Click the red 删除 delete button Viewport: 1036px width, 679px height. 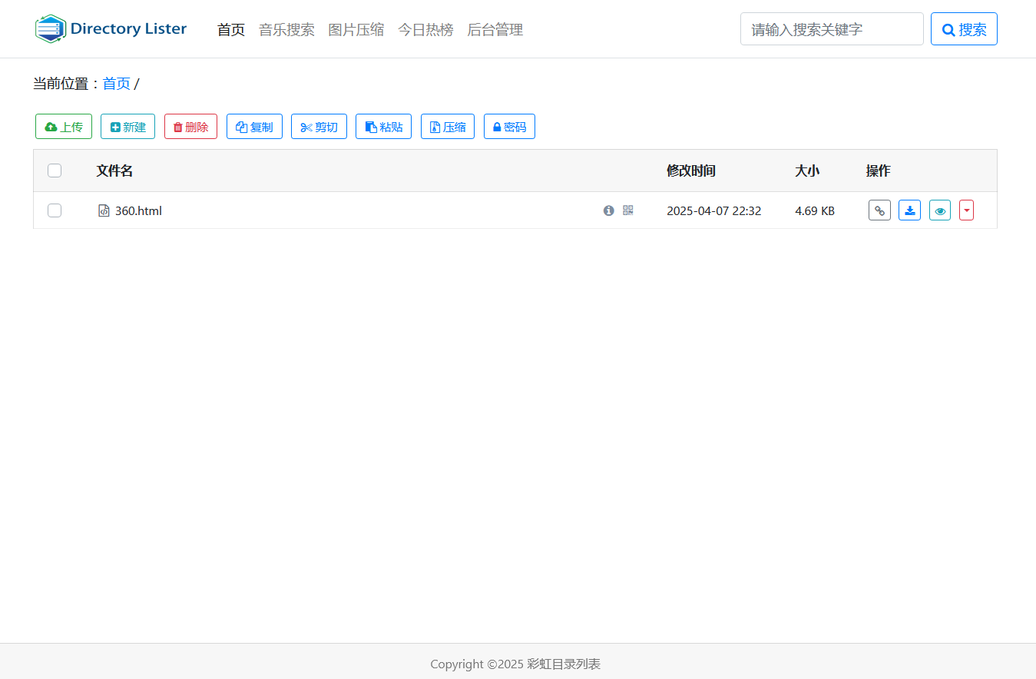pos(190,127)
